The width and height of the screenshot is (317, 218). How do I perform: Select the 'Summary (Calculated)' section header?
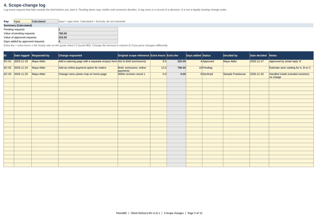pos(158,25)
